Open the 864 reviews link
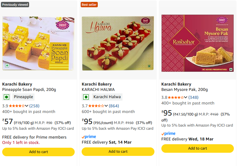Image resolution: width=237 pixels, height=166 pixels. coord(114,106)
